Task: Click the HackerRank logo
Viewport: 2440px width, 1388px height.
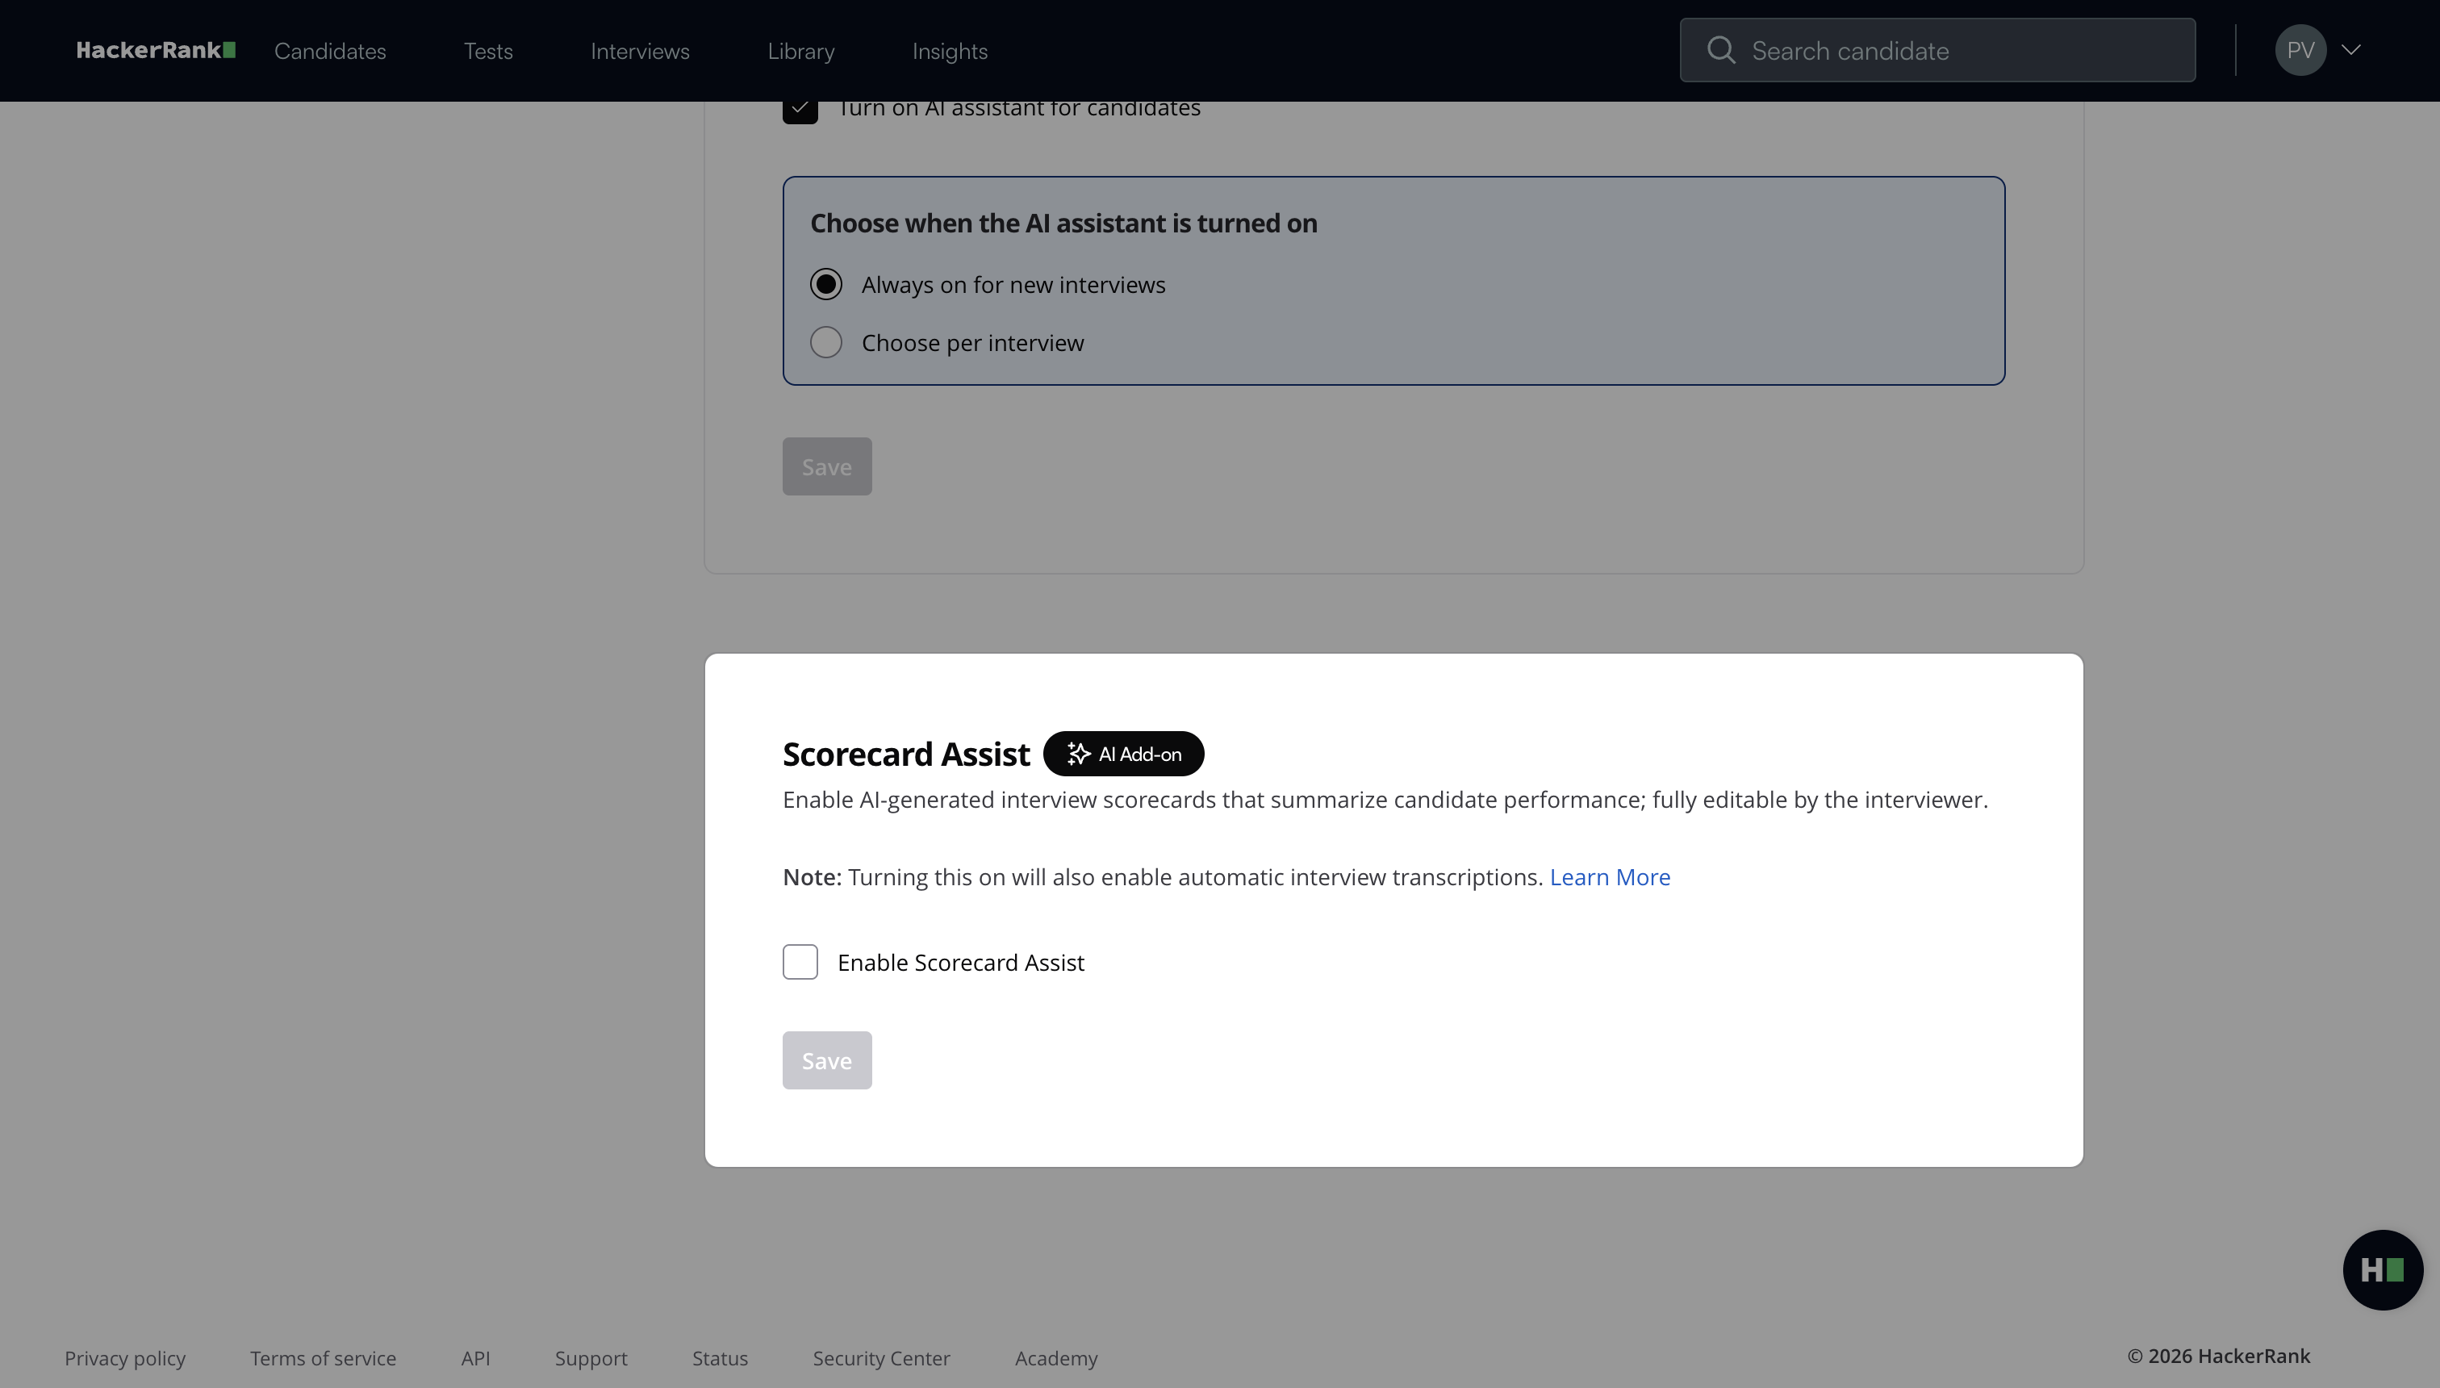Action: tap(156, 51)
